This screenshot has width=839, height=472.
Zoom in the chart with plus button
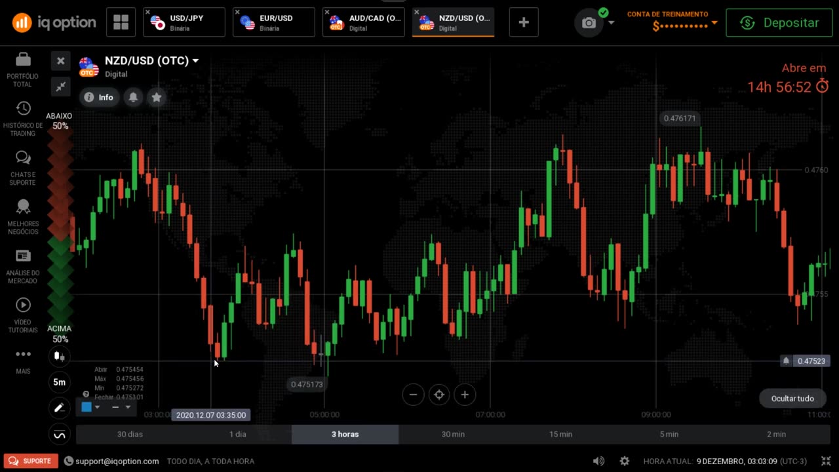(x=465, y=395)
